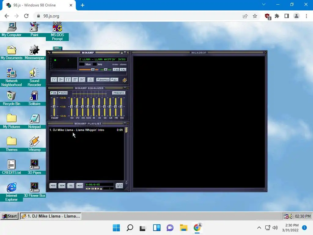Launch the Solitaire desktop icon

[34, 98]
